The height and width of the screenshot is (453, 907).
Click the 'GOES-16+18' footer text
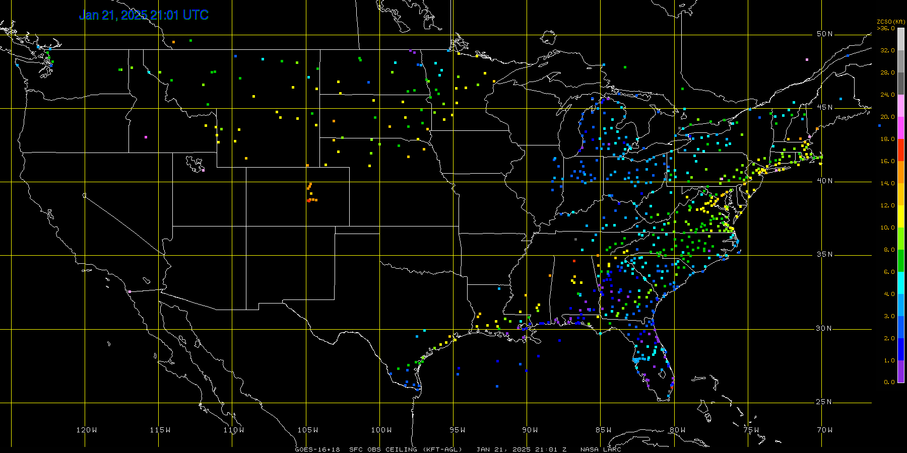[x=317, y=449]
